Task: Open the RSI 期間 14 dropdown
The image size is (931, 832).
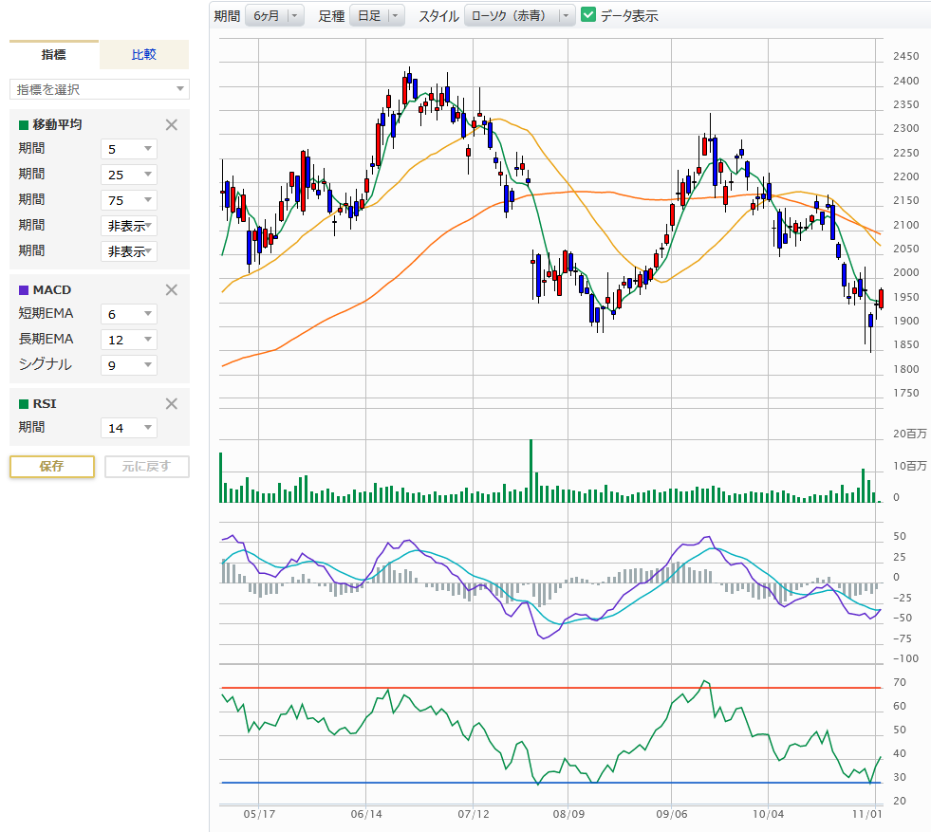Action: (129, 428)
